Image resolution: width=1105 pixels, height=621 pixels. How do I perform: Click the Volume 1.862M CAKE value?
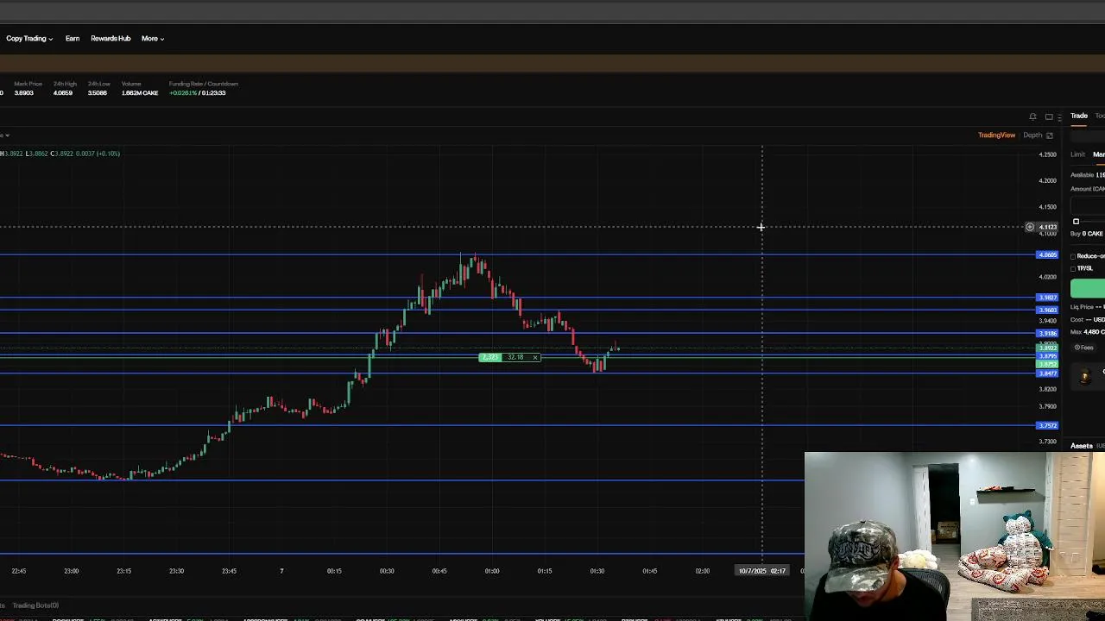coord(140,93)
